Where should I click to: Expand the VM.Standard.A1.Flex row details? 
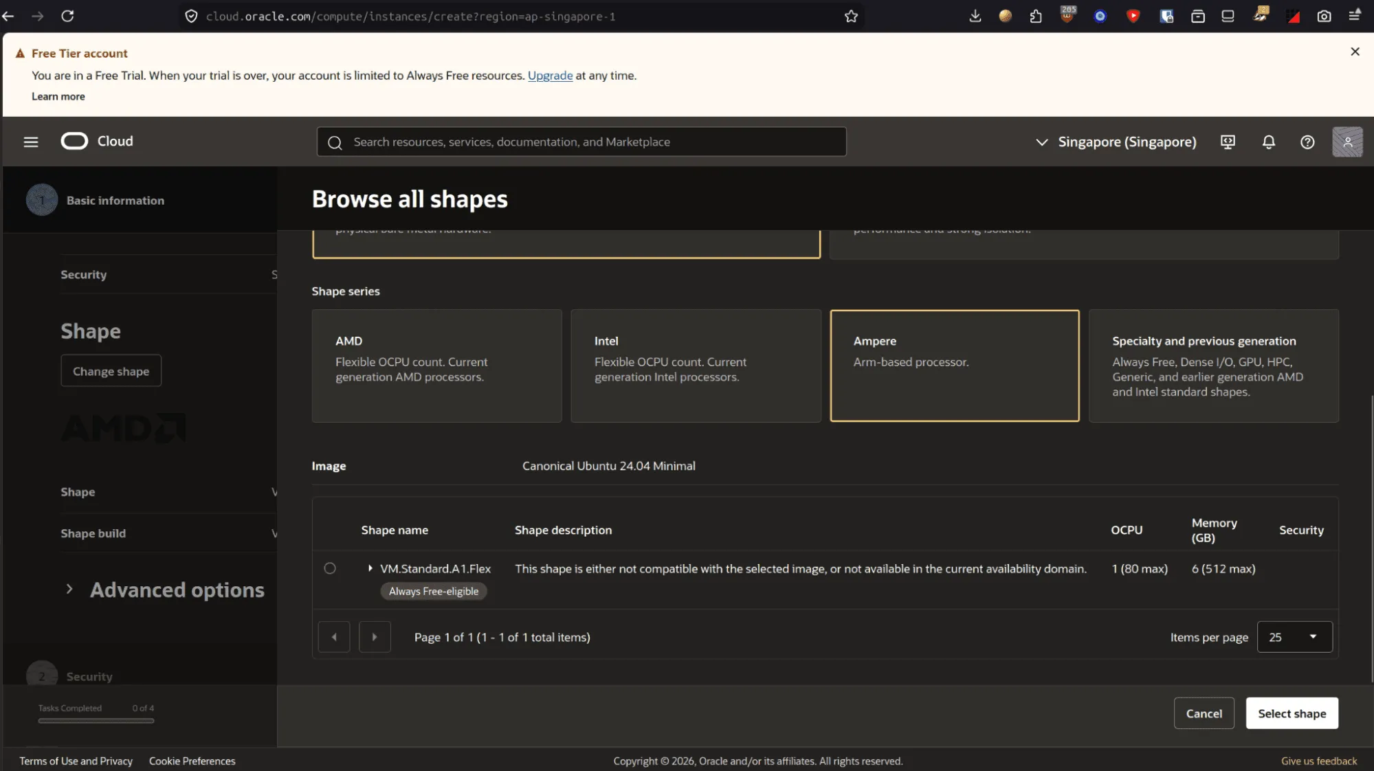370,568
